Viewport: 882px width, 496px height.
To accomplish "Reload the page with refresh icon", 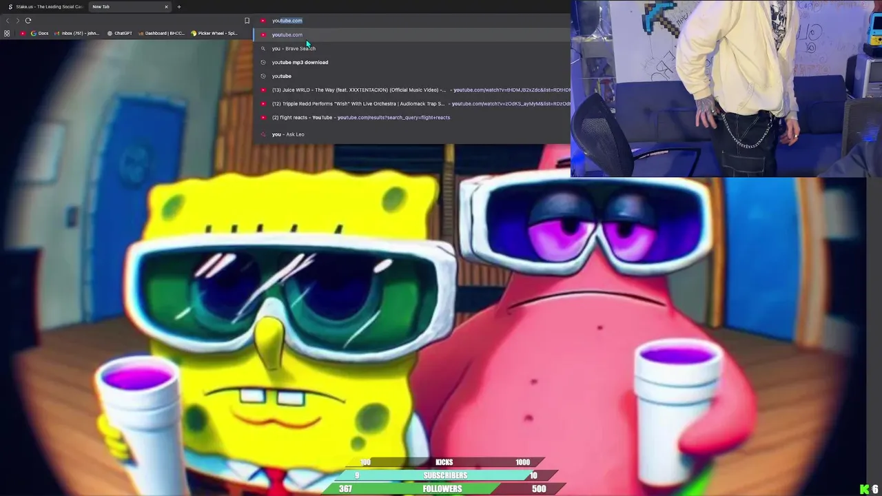I will pos(28,21).
